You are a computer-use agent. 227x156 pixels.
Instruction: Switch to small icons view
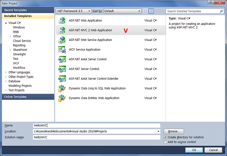[x=145, y=11]
